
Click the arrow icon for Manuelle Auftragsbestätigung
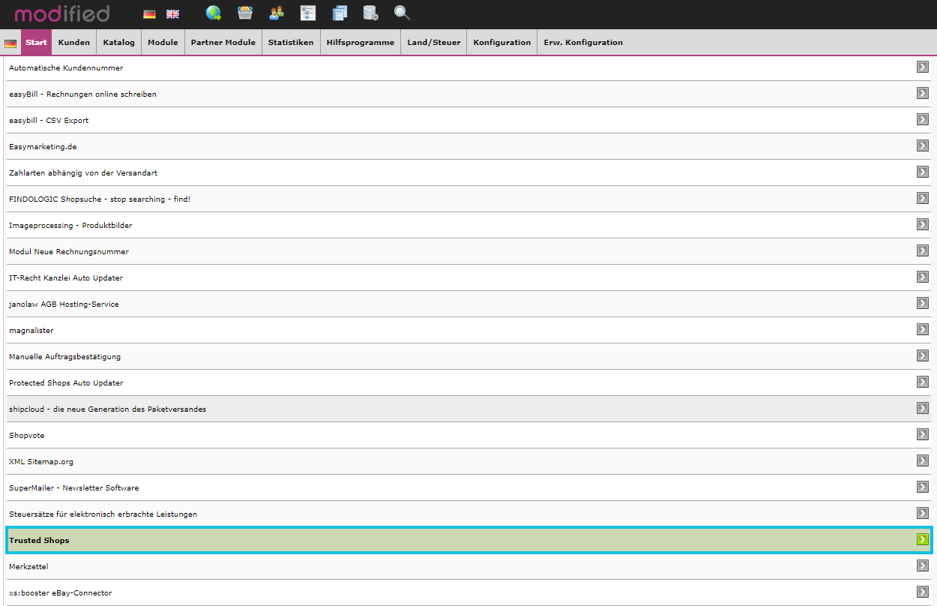coord(923,355)
